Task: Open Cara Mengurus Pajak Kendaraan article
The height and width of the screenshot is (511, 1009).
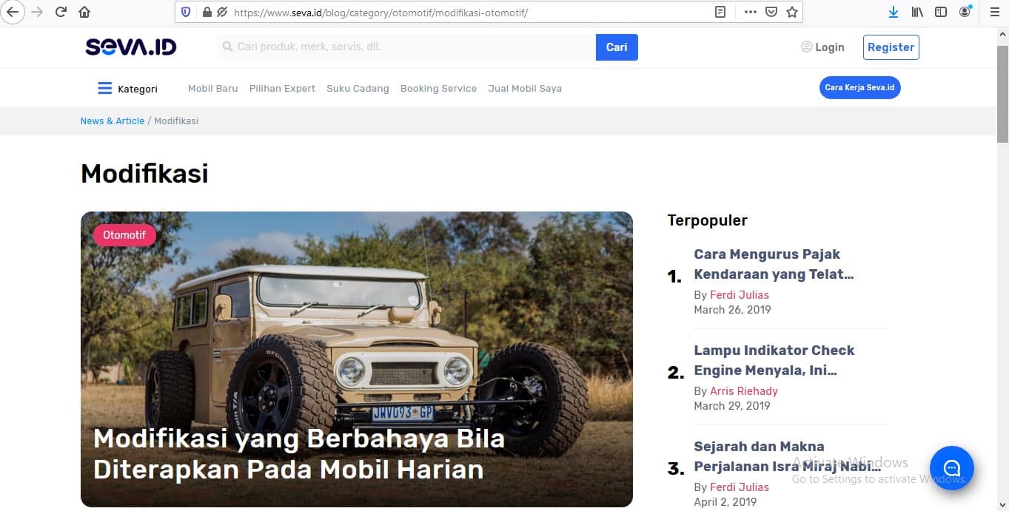Action: (x=774, y=264)
